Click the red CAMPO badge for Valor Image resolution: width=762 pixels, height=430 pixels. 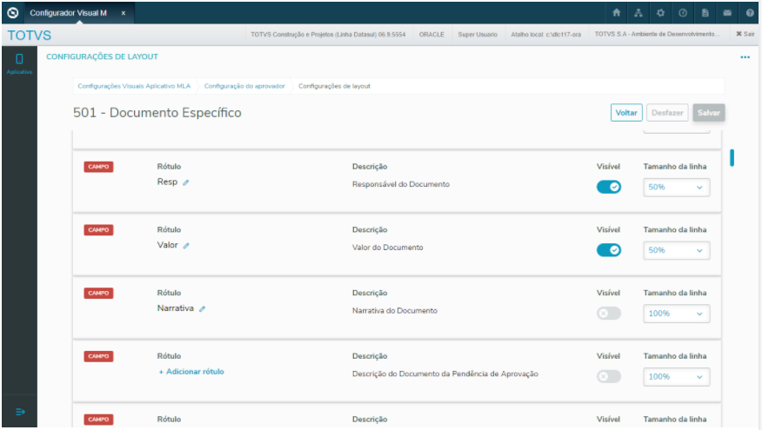[x=98, y=230]
